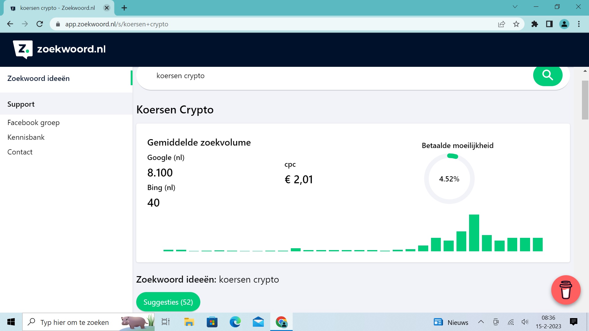
Task: Open File Explorer from taskbar
Action: click(x=189, y=322)
